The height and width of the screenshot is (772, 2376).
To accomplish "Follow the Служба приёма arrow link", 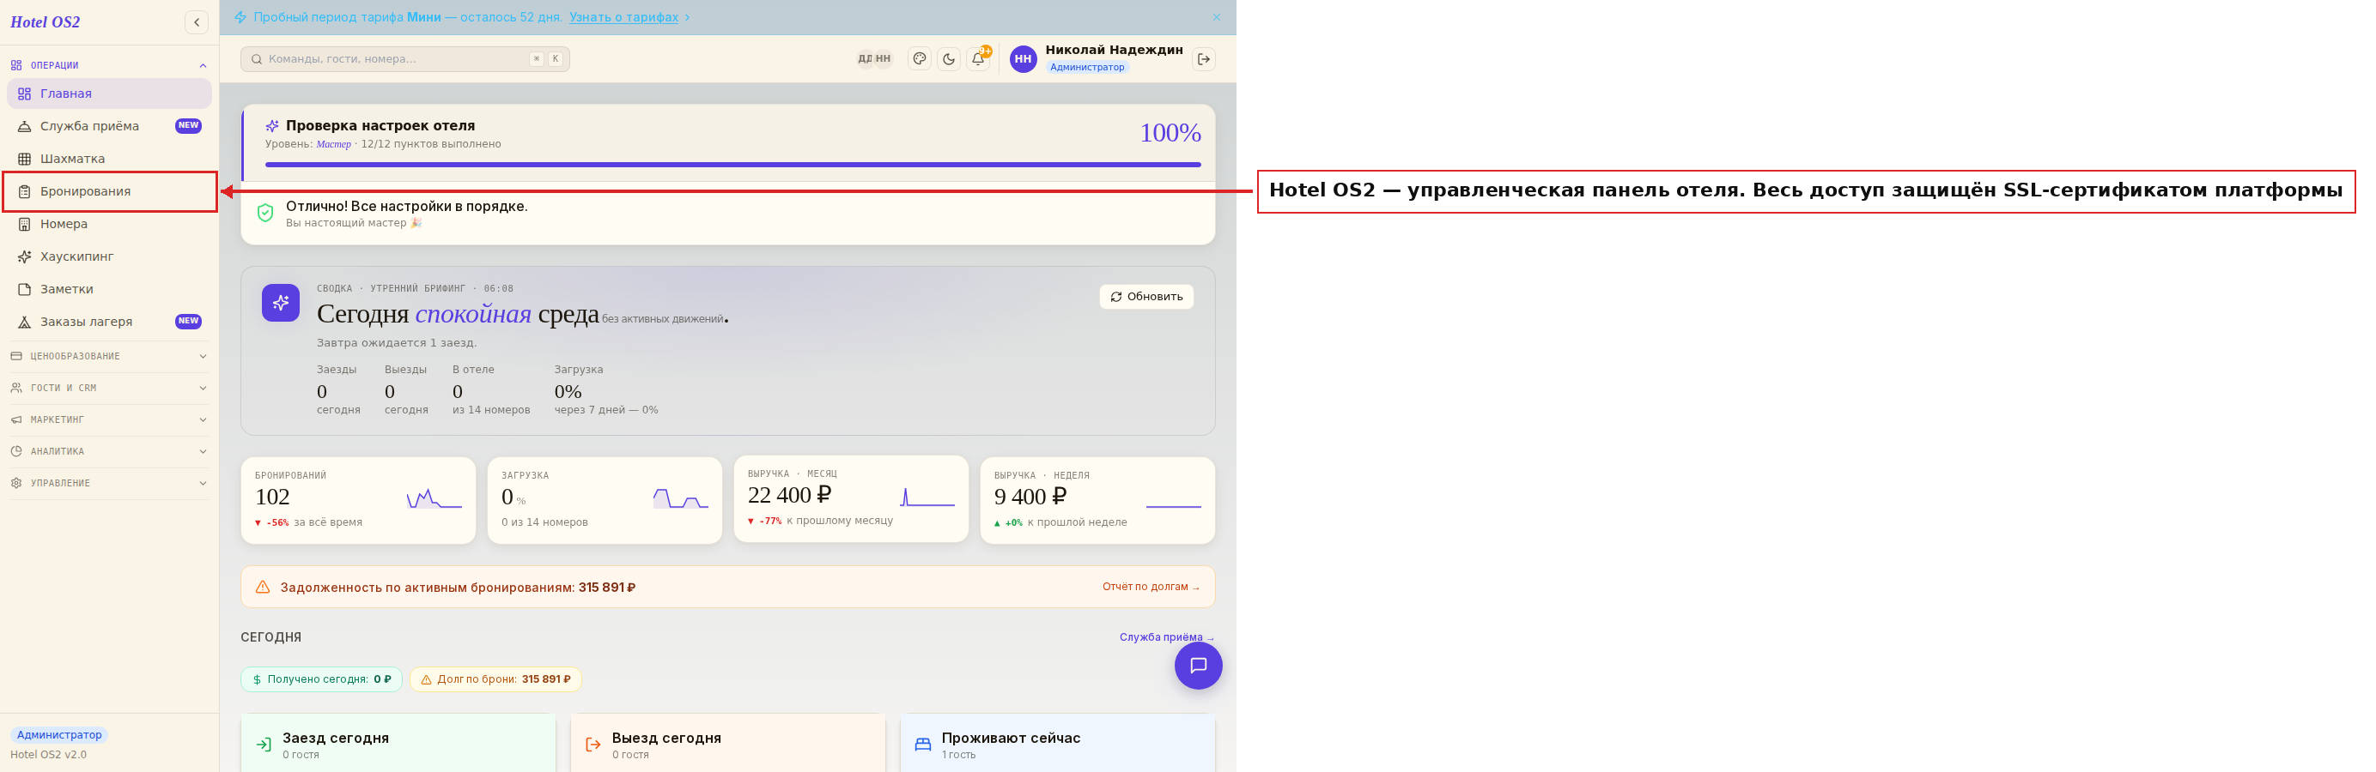I will coord(1167,637).
